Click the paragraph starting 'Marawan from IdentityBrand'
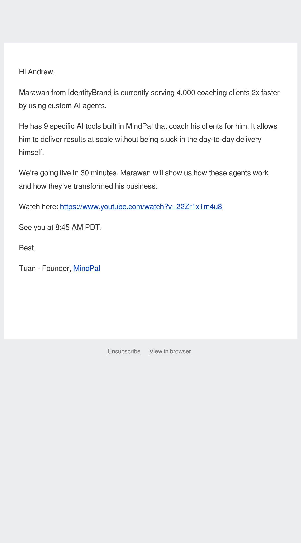Screen dimensions: 301x543 click(149, 99)
